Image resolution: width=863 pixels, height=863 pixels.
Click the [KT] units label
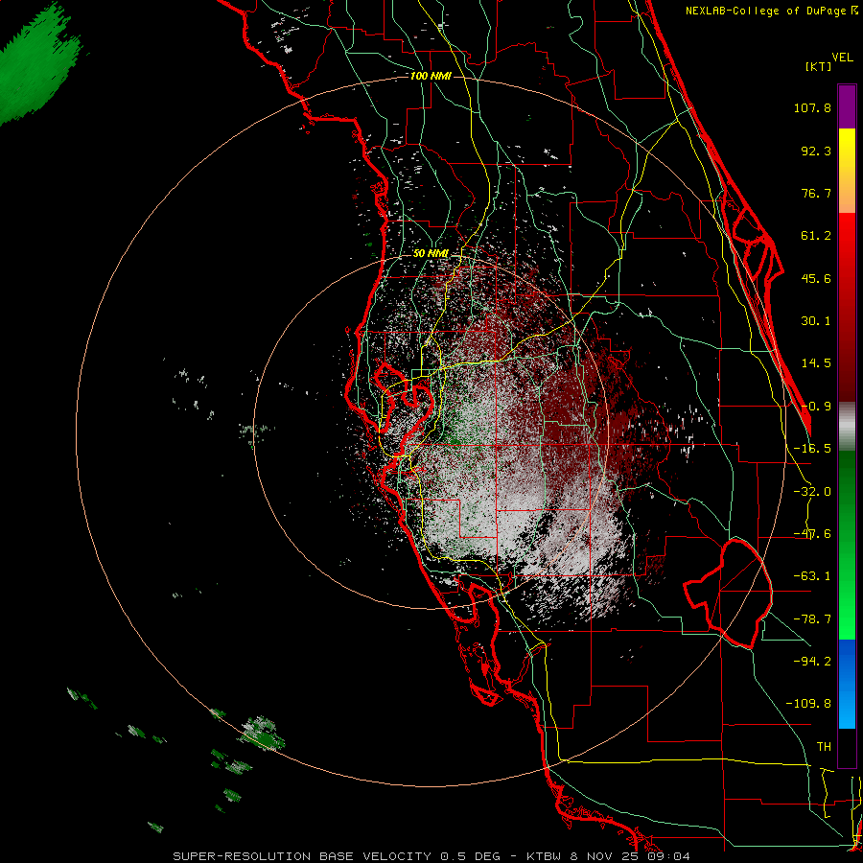point(818,66)
